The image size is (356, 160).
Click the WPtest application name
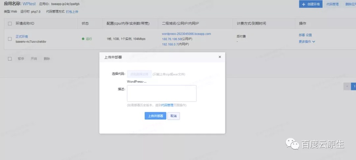click(x=30, y=4)
